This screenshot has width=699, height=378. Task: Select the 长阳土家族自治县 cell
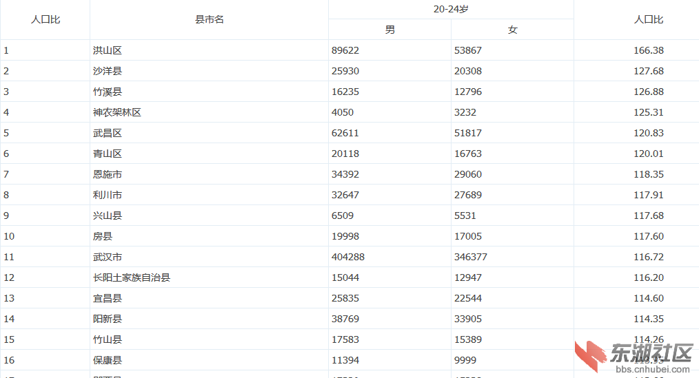coord(209,277)
